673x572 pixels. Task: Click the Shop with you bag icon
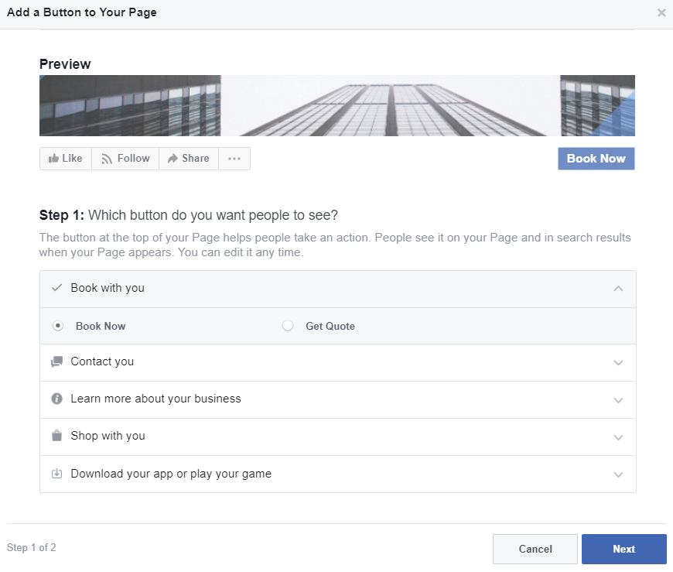coord(56,436)
